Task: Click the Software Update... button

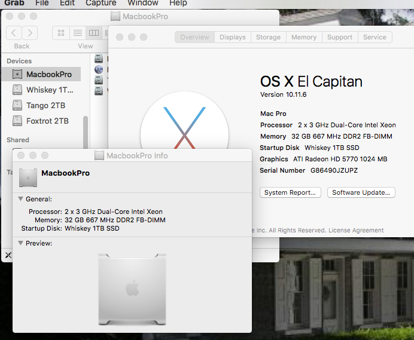Action: point(361,192)
